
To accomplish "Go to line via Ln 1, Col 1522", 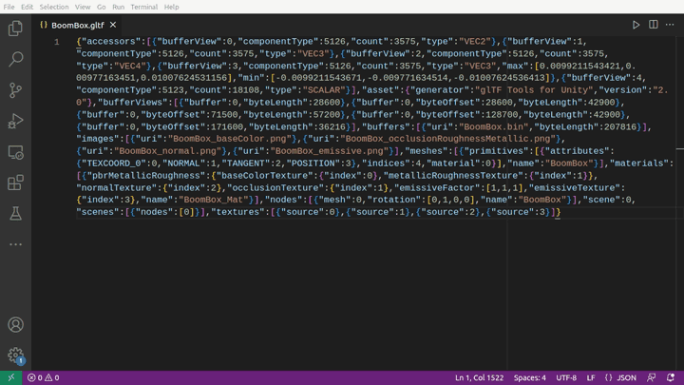I will (x=479, y=377).
